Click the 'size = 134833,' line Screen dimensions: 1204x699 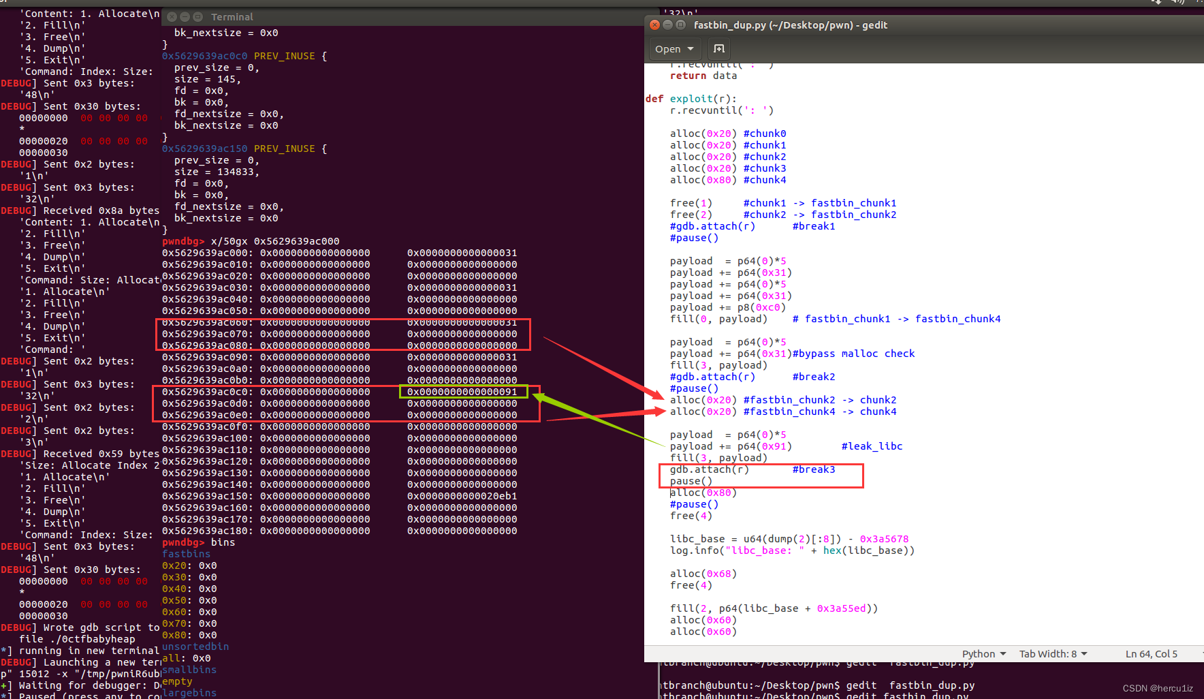(x=217, y=172)
